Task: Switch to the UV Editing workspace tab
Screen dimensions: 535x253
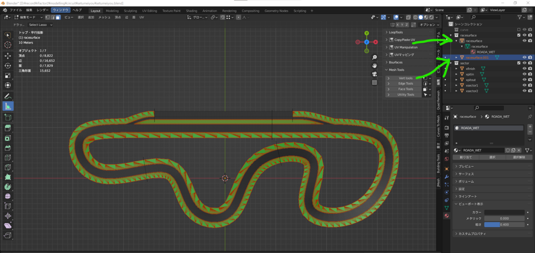Action: (x=150, y=11)
